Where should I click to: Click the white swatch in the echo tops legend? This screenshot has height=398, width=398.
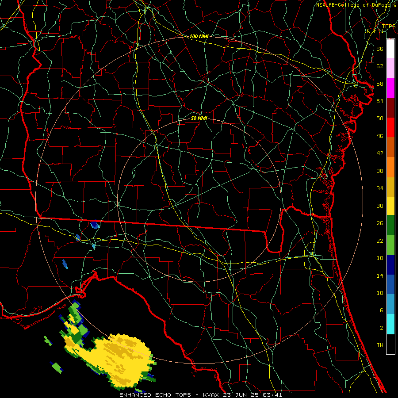[390, 49]
